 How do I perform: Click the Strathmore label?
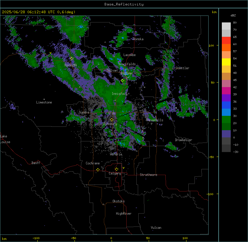(x=148, y=175)
